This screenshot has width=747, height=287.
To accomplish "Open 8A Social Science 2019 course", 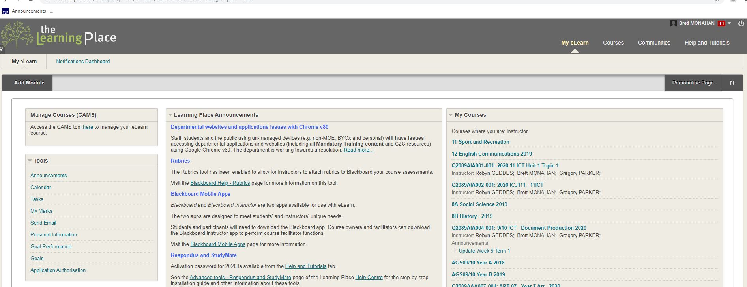I will pyautogui.click(x=479, y=204).
